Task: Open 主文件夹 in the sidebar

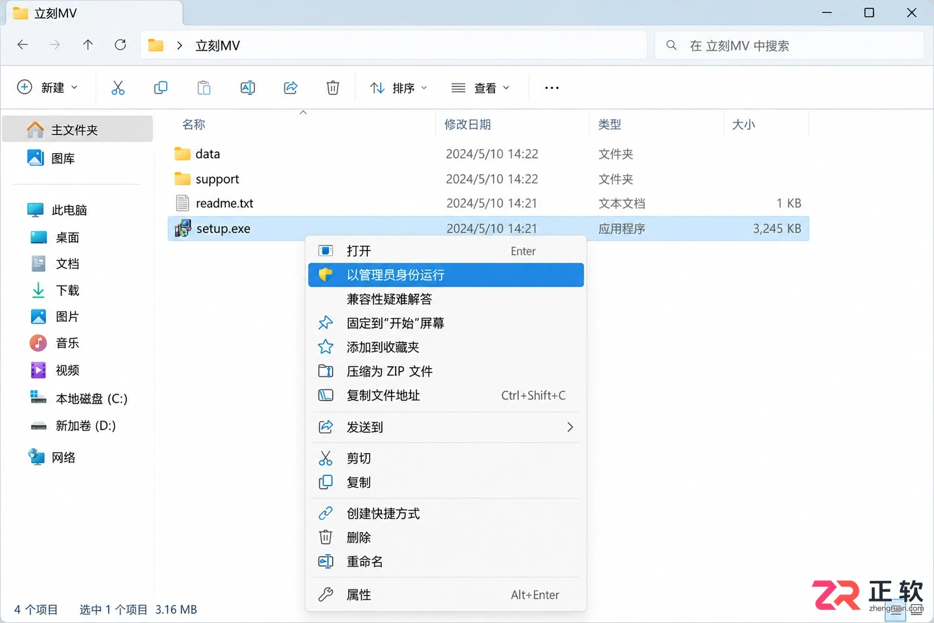Action: tap(78, 129)
